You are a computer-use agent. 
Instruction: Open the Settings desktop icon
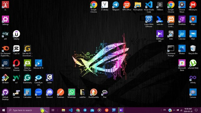[5, 21]
